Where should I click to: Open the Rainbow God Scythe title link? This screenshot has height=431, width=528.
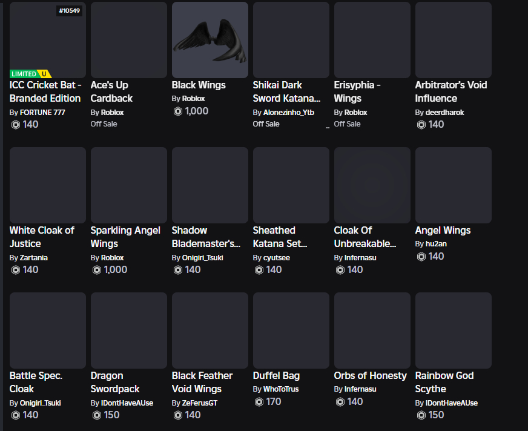pos(444,382)
